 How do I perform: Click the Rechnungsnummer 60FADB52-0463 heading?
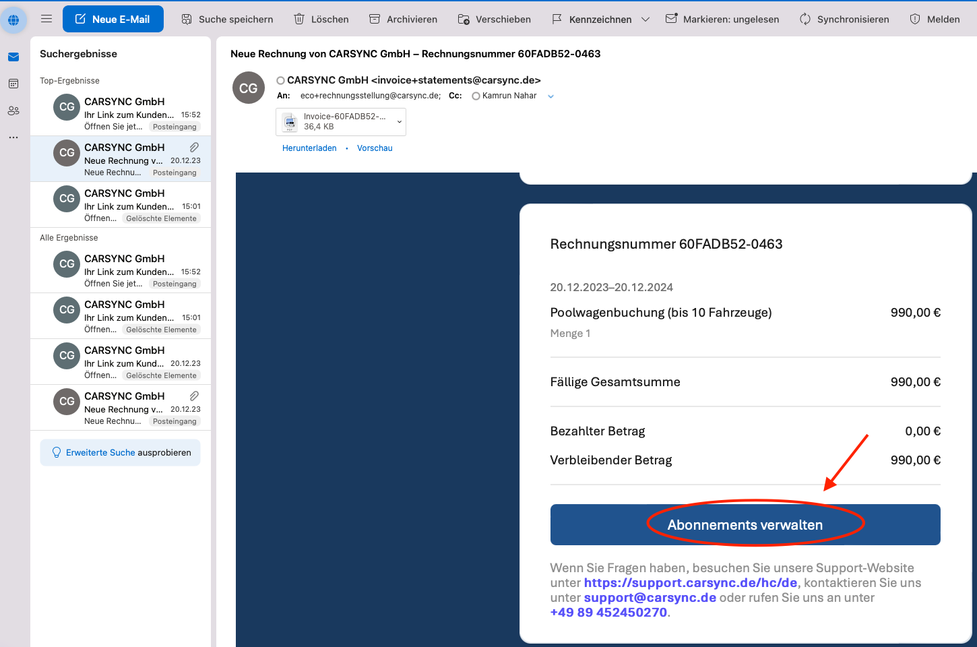pyautogui.click(x=666, y=244)
